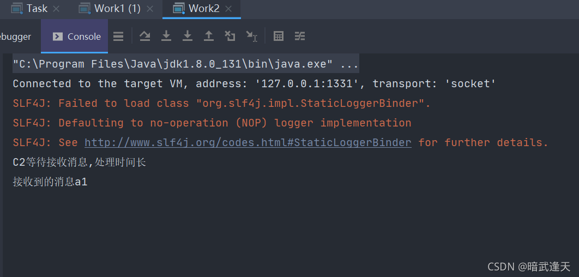
Task: Click the threads layout icon beside Console
Action: (x=118, y=36)
